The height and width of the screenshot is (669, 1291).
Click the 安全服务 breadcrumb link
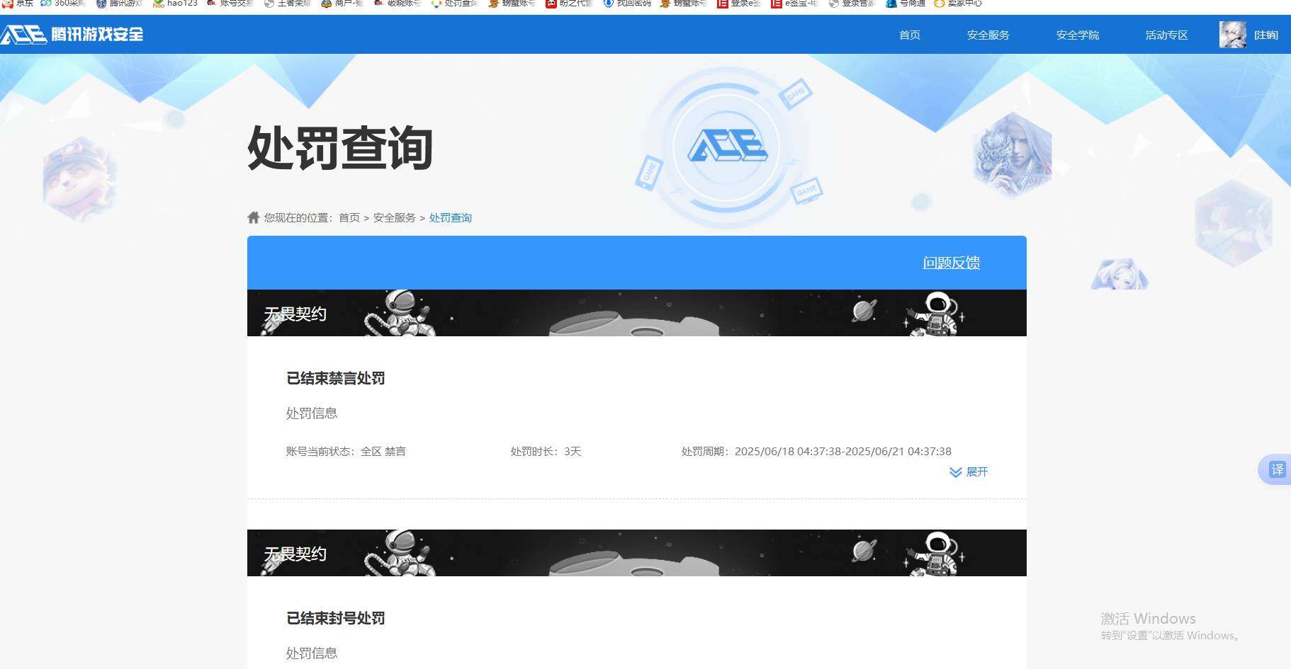(395, 217)
